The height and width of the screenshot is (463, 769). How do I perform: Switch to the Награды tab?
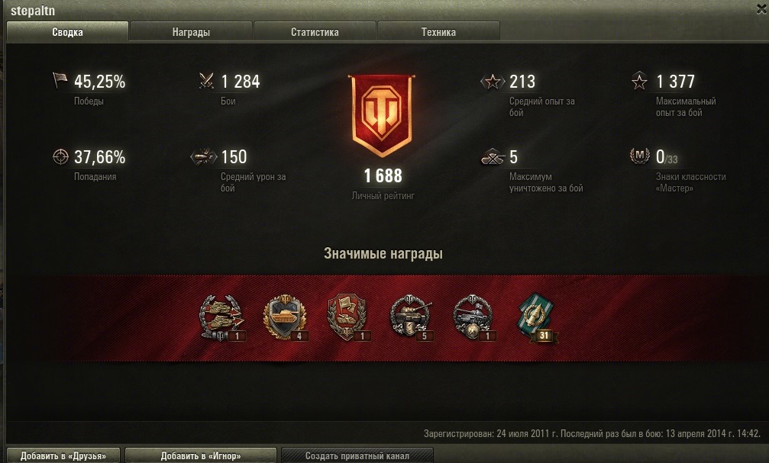191,32
